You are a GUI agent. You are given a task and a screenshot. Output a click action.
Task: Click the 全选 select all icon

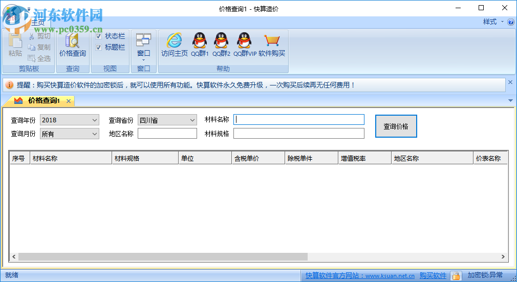coord(32,58)
